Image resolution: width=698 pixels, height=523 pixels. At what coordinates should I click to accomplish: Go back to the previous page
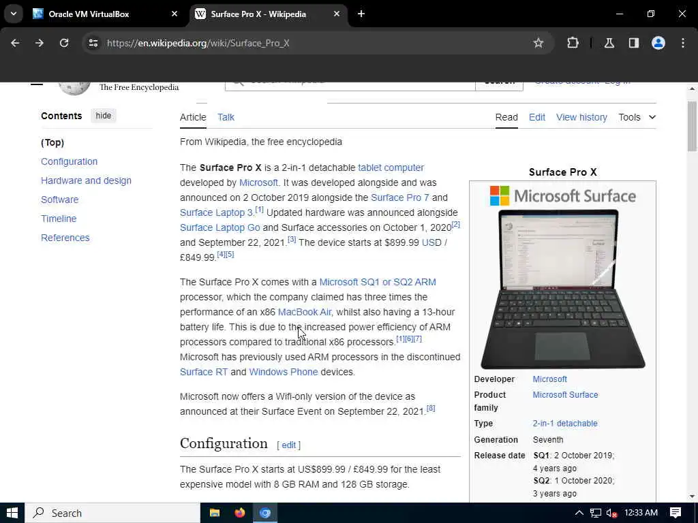click(x=15, y=43)
